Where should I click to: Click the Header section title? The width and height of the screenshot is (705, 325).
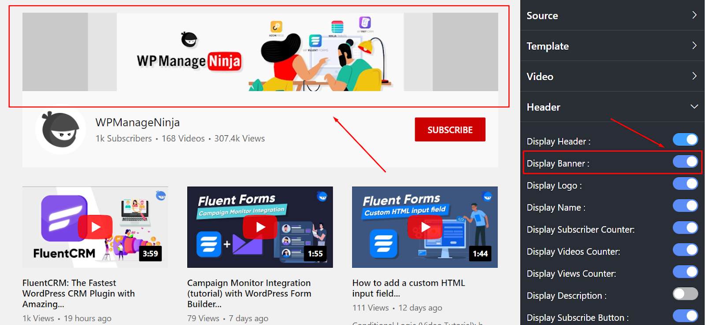[x=543, y=107]
